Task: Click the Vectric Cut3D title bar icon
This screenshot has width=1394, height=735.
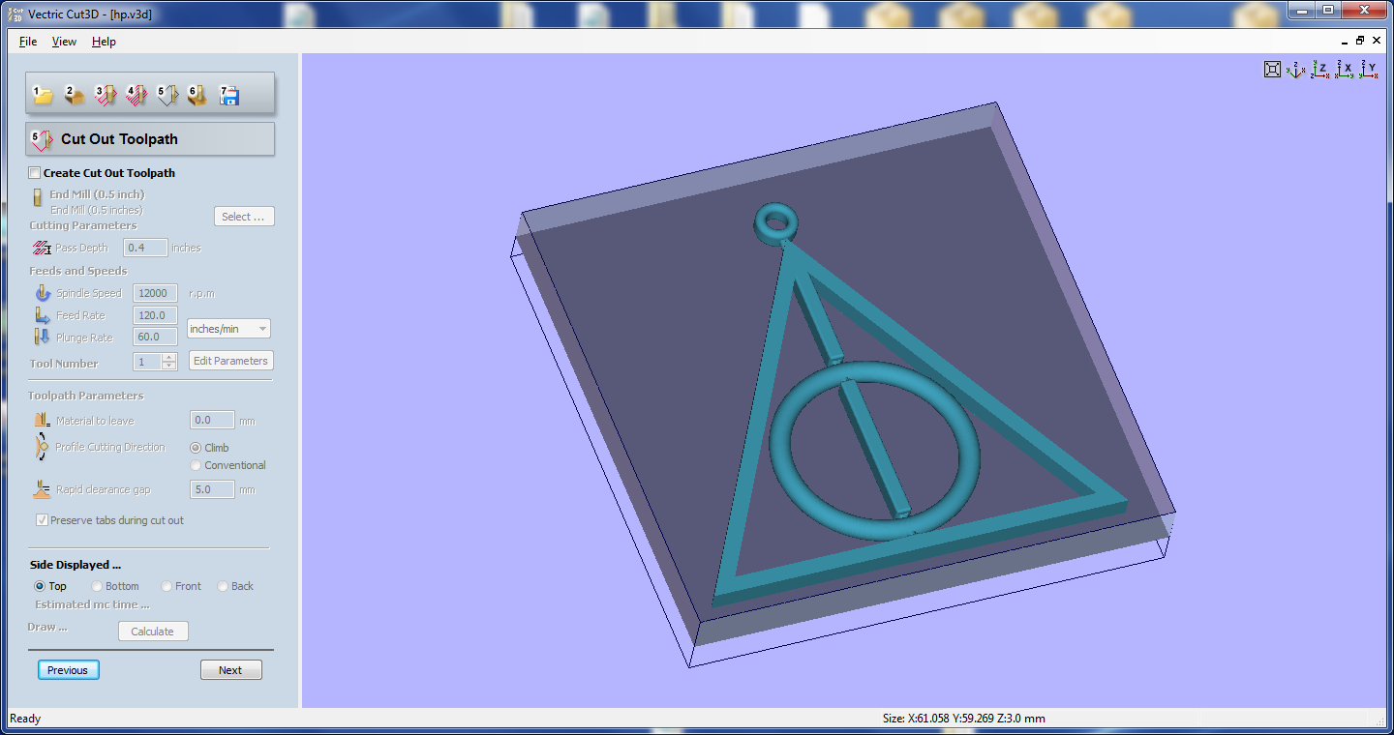Action: coord(15,14)
